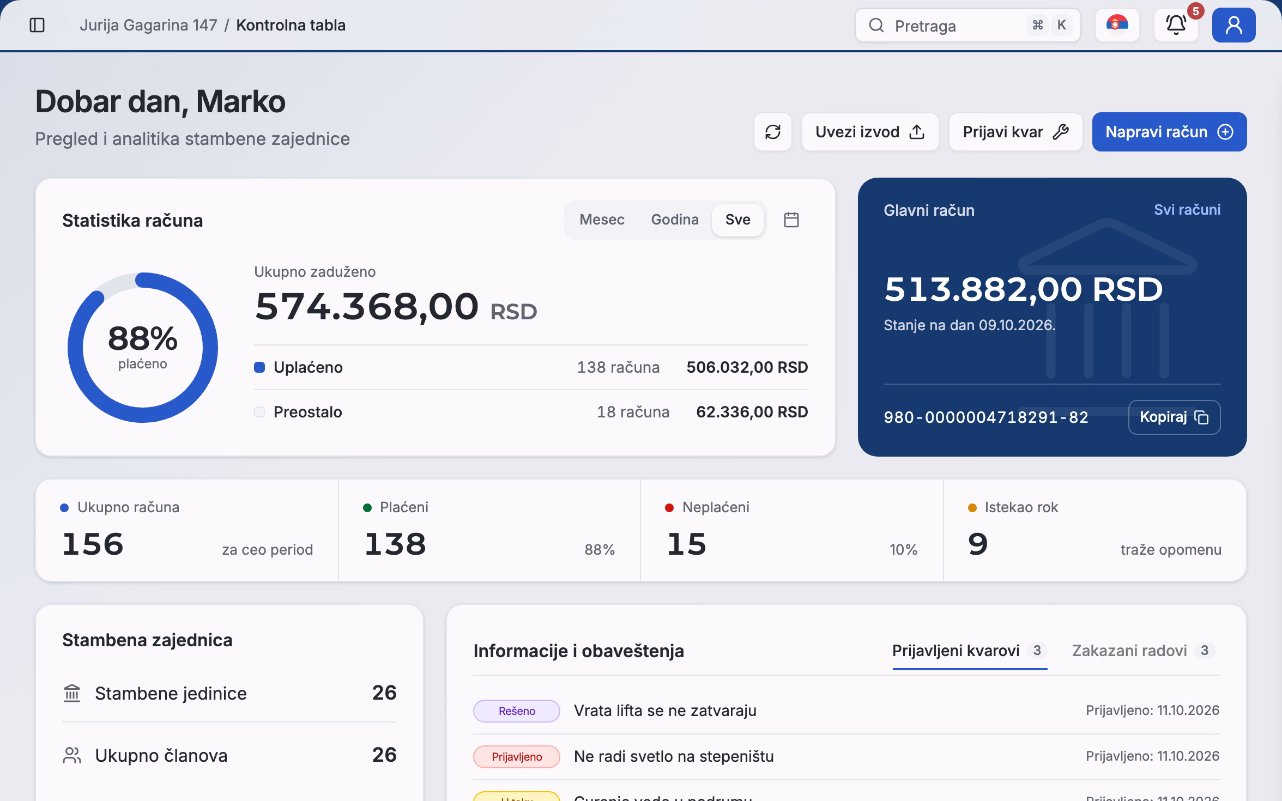Open 'Ne radi svetlo na stepeništu' report
1282x801 pixels.
(x=674, y=756)
